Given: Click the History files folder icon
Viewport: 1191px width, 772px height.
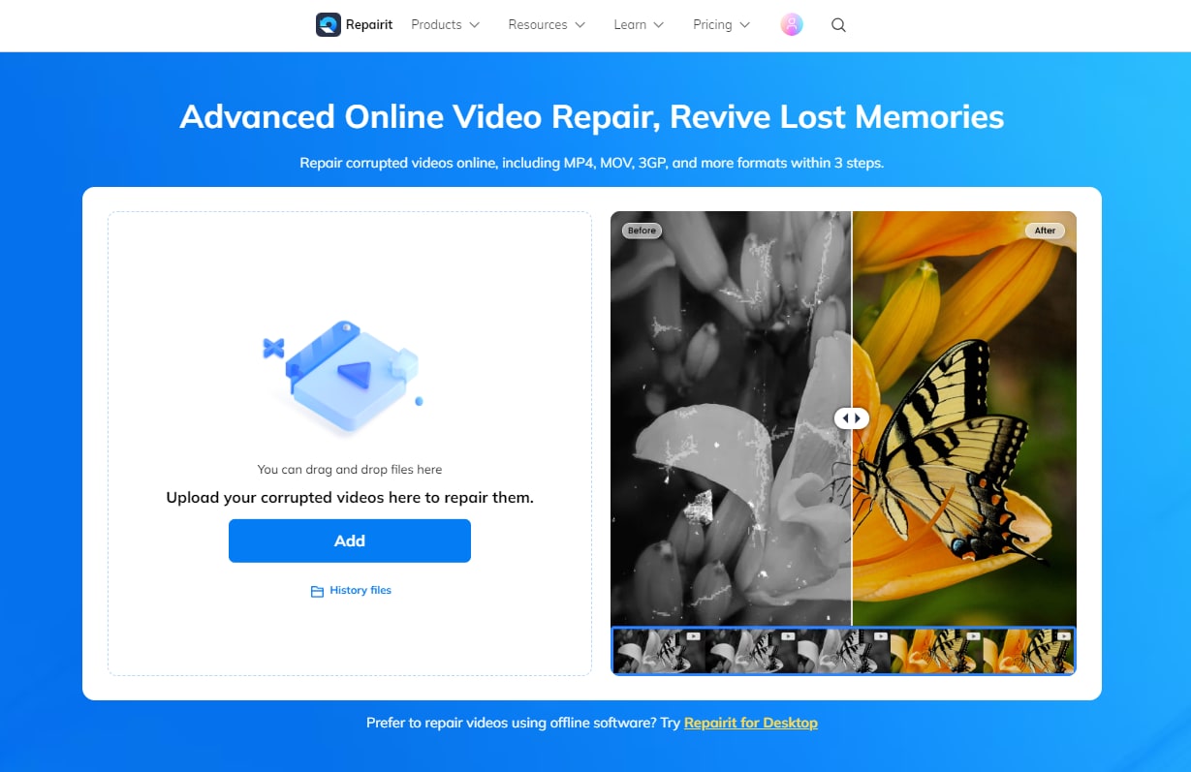Looking at the screenshot, I should (317, 591).
